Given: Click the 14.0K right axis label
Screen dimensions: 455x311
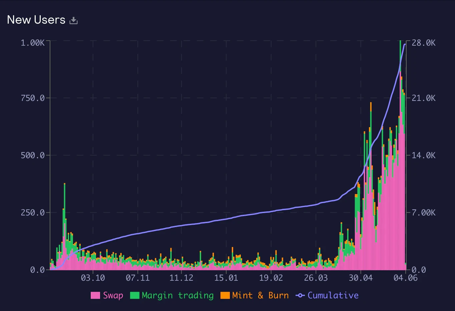Looking at the screenshot, I should pyautogui.click(x=424, y=155).
